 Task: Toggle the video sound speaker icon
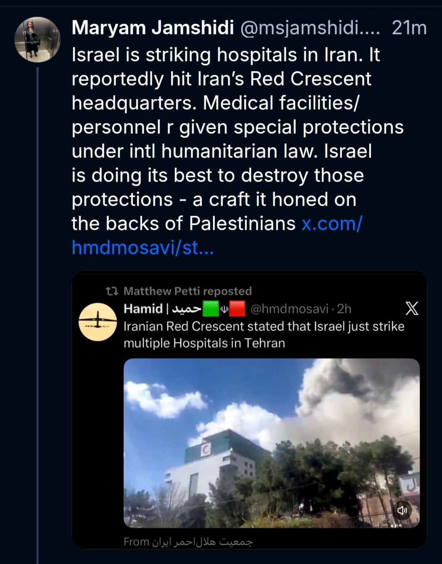click(x=402, y=510)
